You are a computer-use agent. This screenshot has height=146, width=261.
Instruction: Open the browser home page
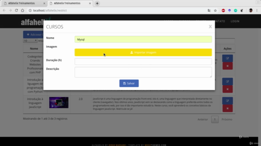tap(22, 11)
